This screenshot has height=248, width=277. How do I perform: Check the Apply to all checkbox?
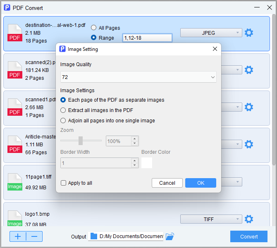coord(63,183)
